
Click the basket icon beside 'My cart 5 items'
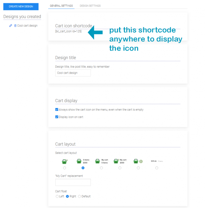click(98, 161)
